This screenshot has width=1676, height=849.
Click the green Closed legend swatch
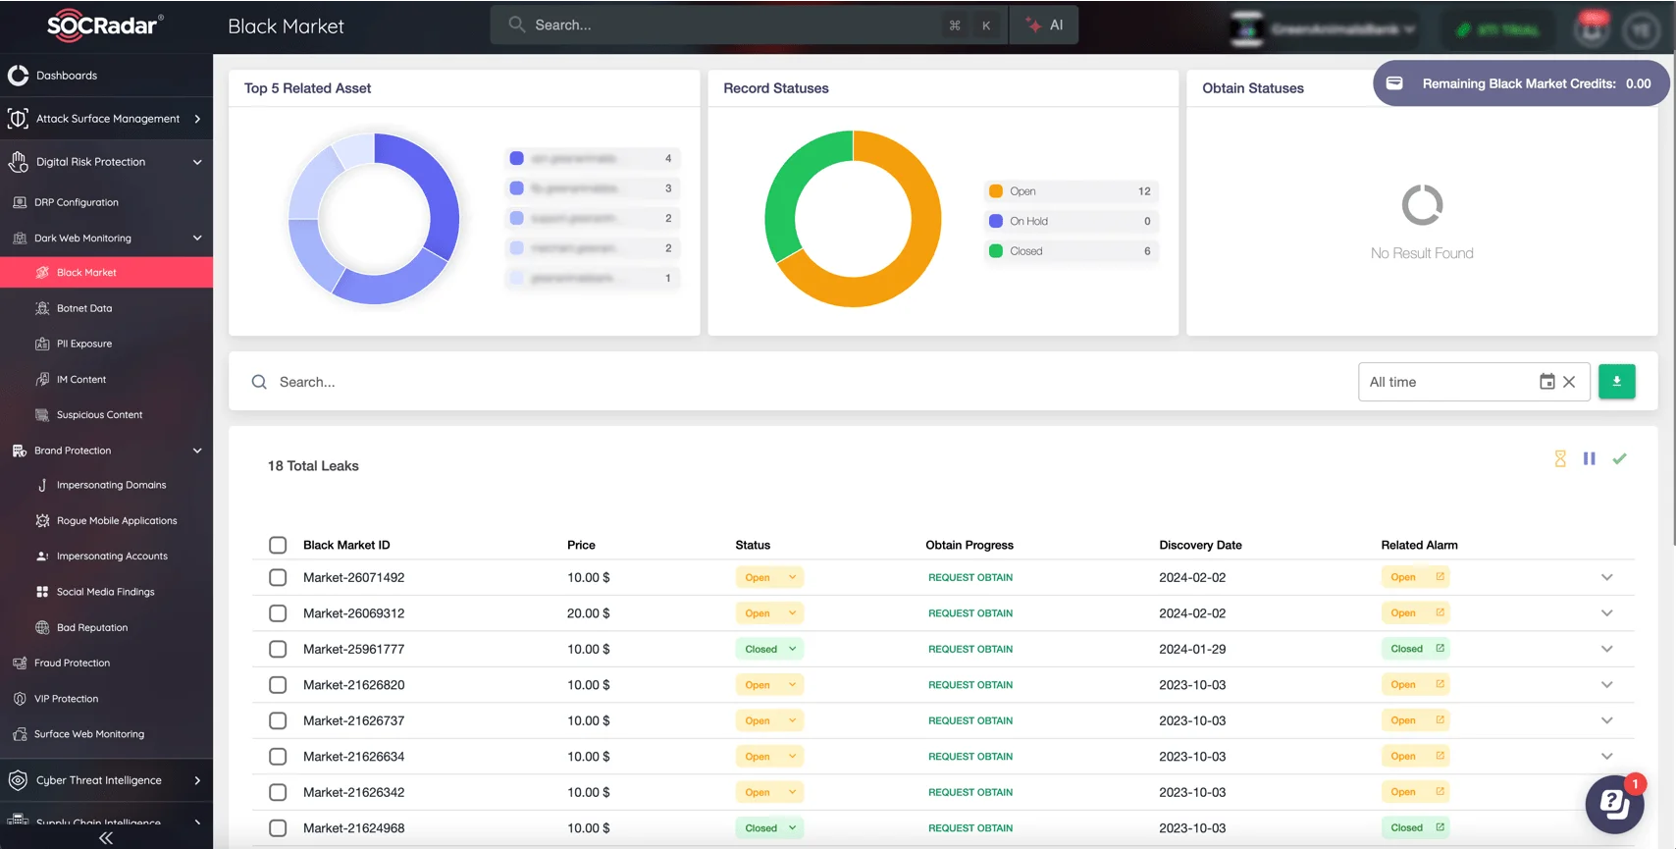[x=996, y=251]
